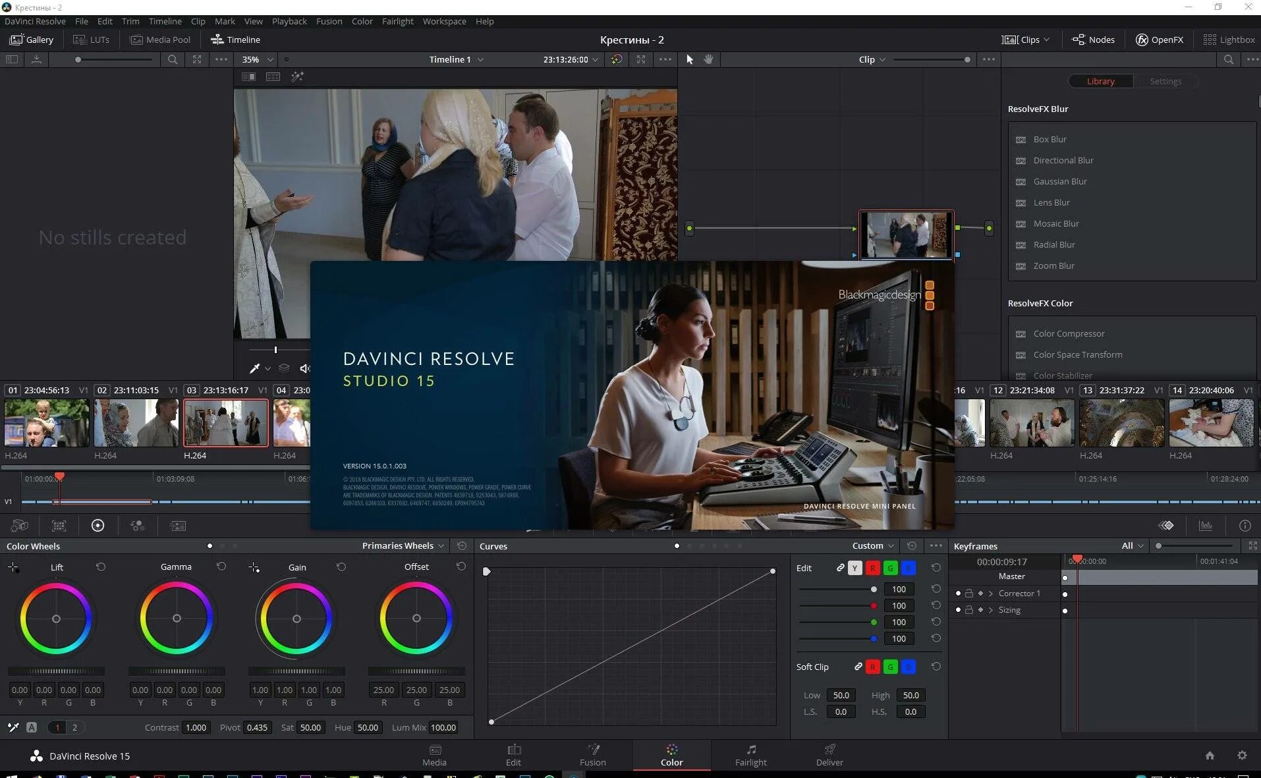Select the Box Blur effect

coord(1050,139)
